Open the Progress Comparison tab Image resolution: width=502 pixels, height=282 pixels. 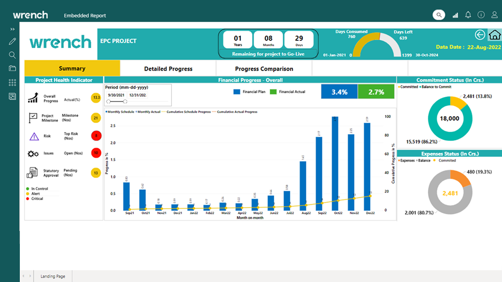click(264, 69)
